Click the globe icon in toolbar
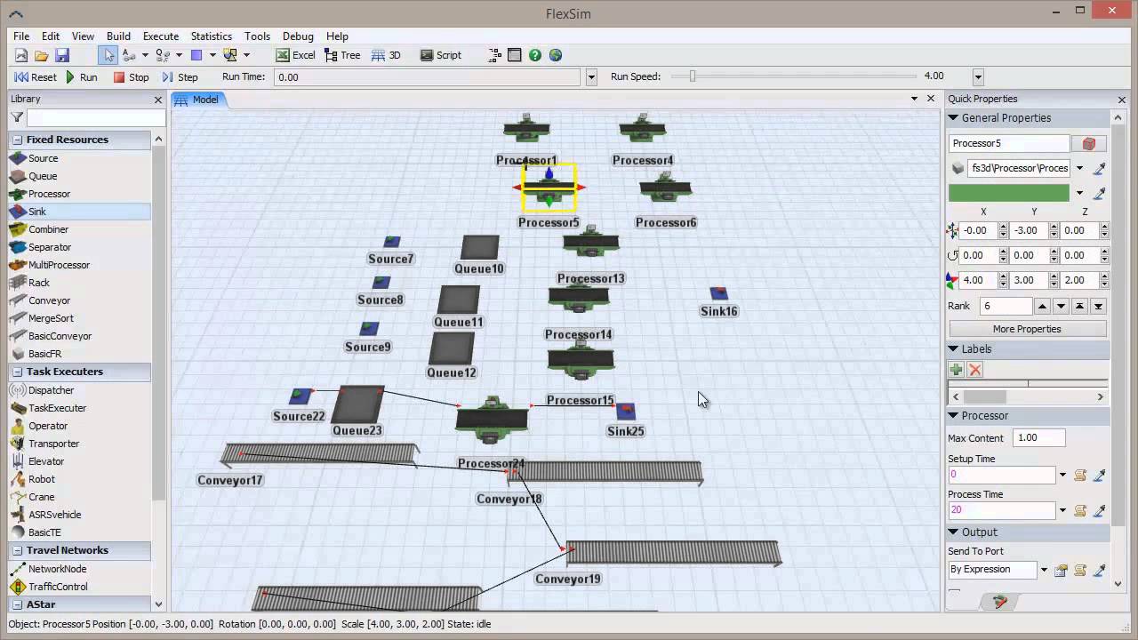This screenshot has width=1138, height=640. (x=556, y=55)
